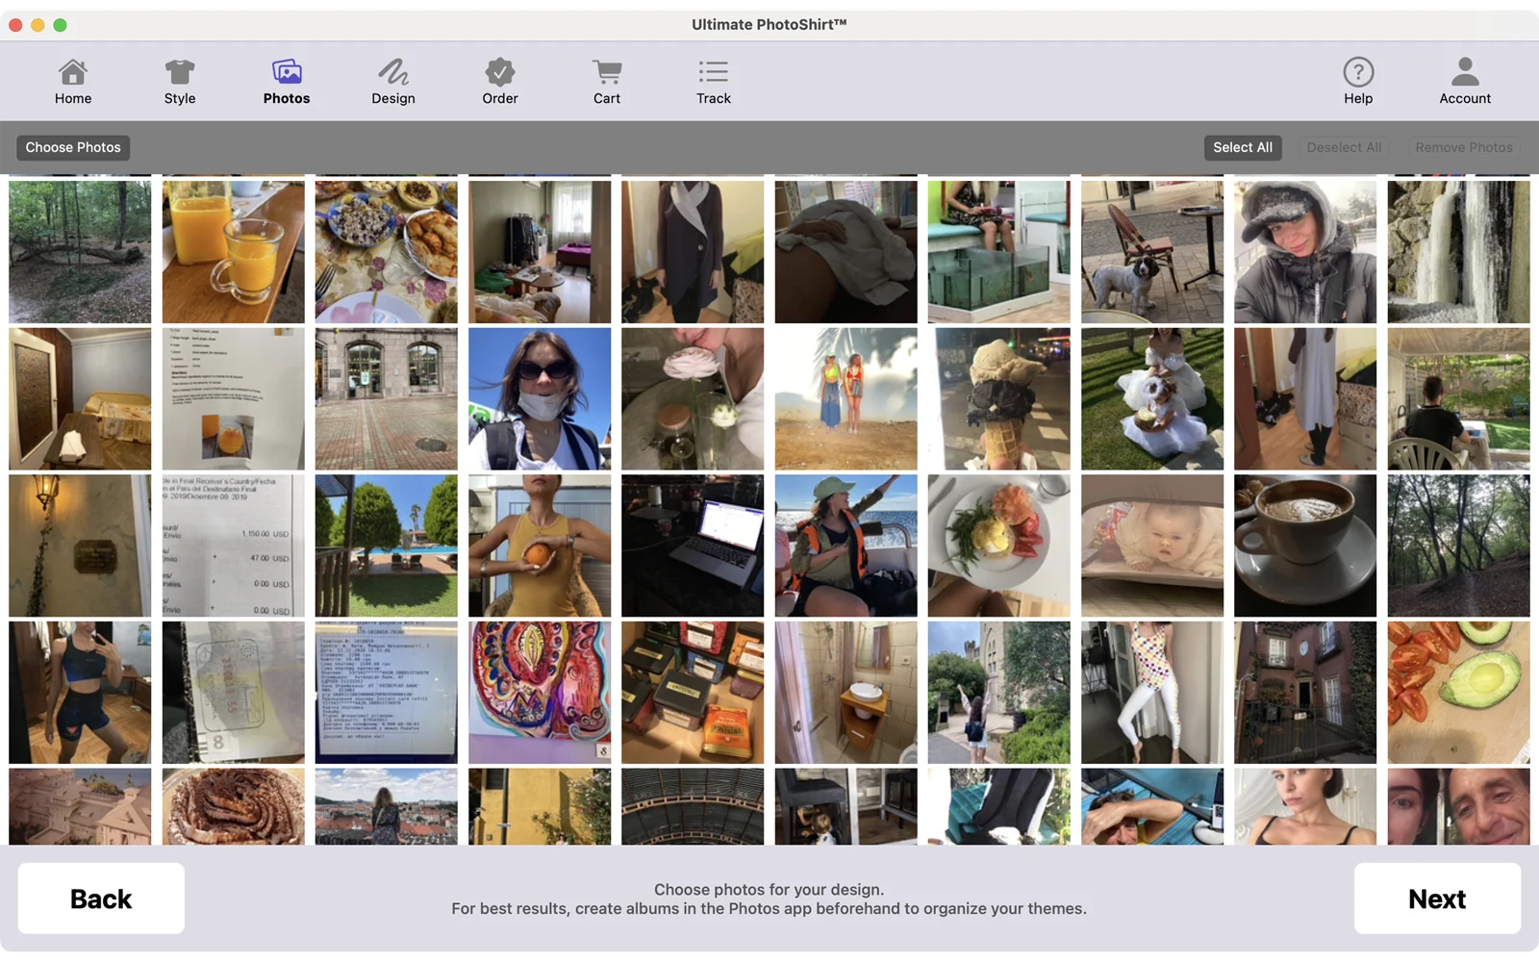Select the orange juice glass photo
This screenshot has height=962, width=1539.
point(233,252)
